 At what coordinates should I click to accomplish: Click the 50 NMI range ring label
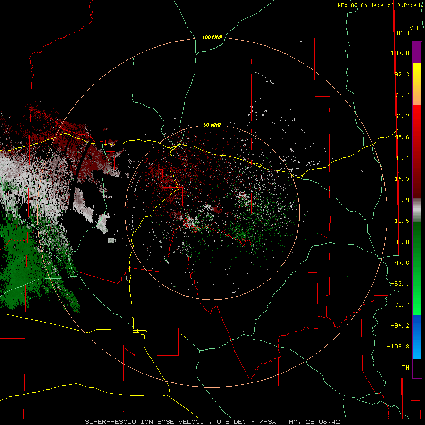[x=212, y=125]
